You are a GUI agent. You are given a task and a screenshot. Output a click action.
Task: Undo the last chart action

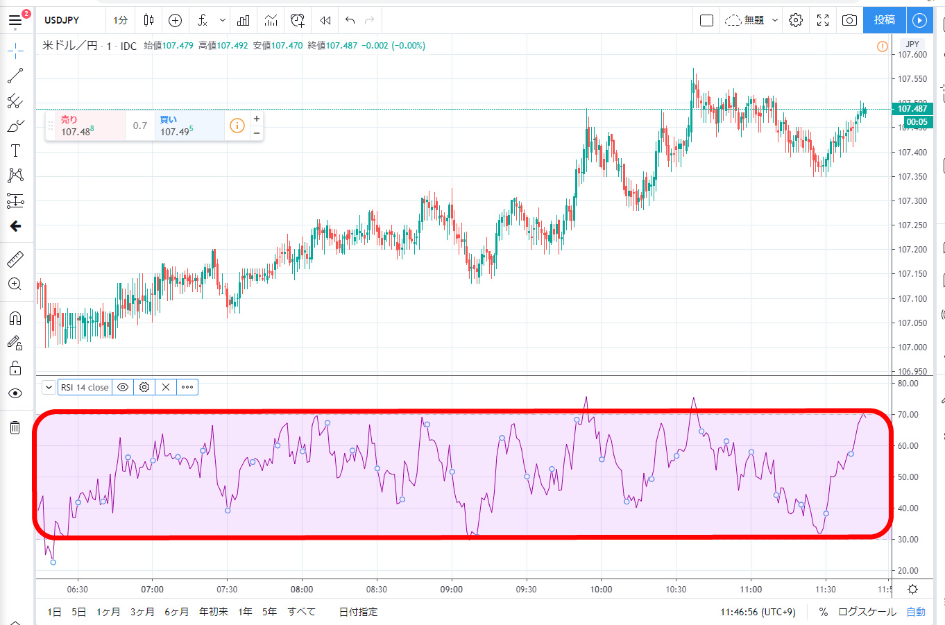point(350,20)
